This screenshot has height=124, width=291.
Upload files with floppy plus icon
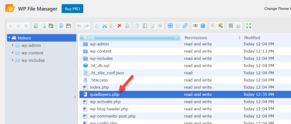51,26
